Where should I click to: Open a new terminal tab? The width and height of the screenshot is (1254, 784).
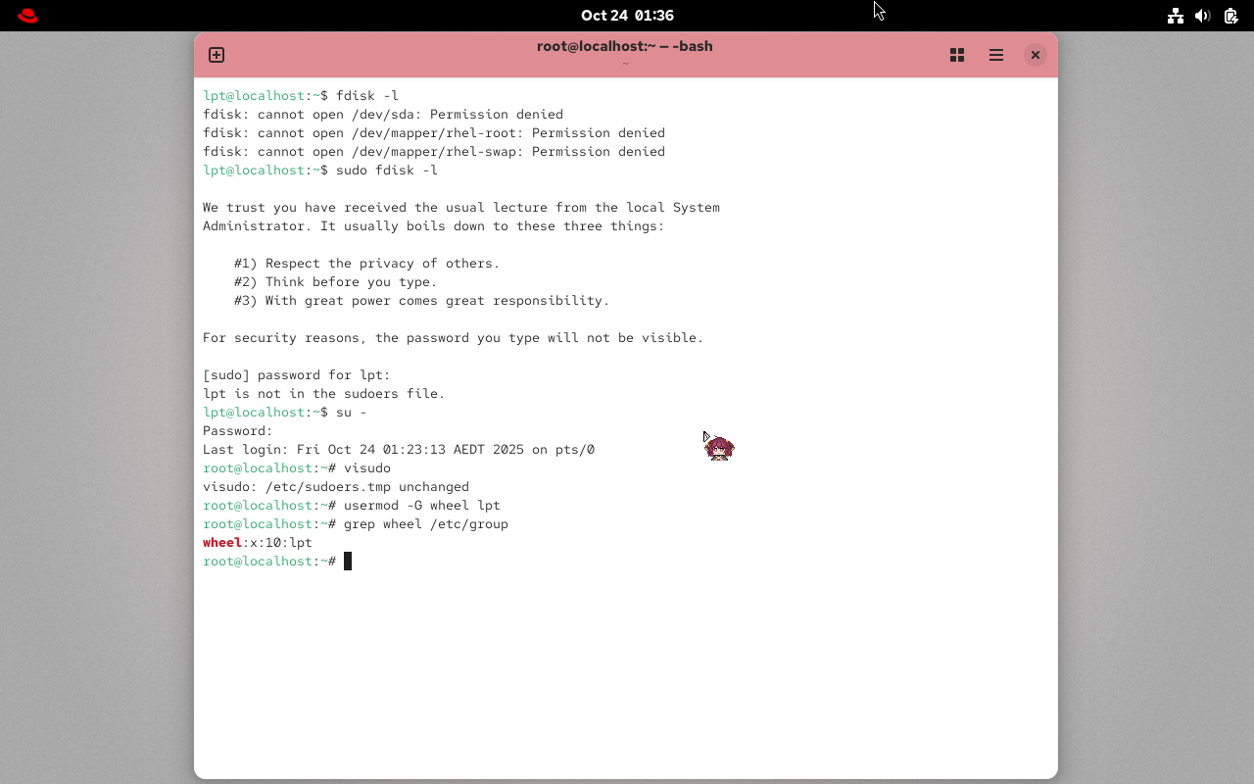(216, 55)
